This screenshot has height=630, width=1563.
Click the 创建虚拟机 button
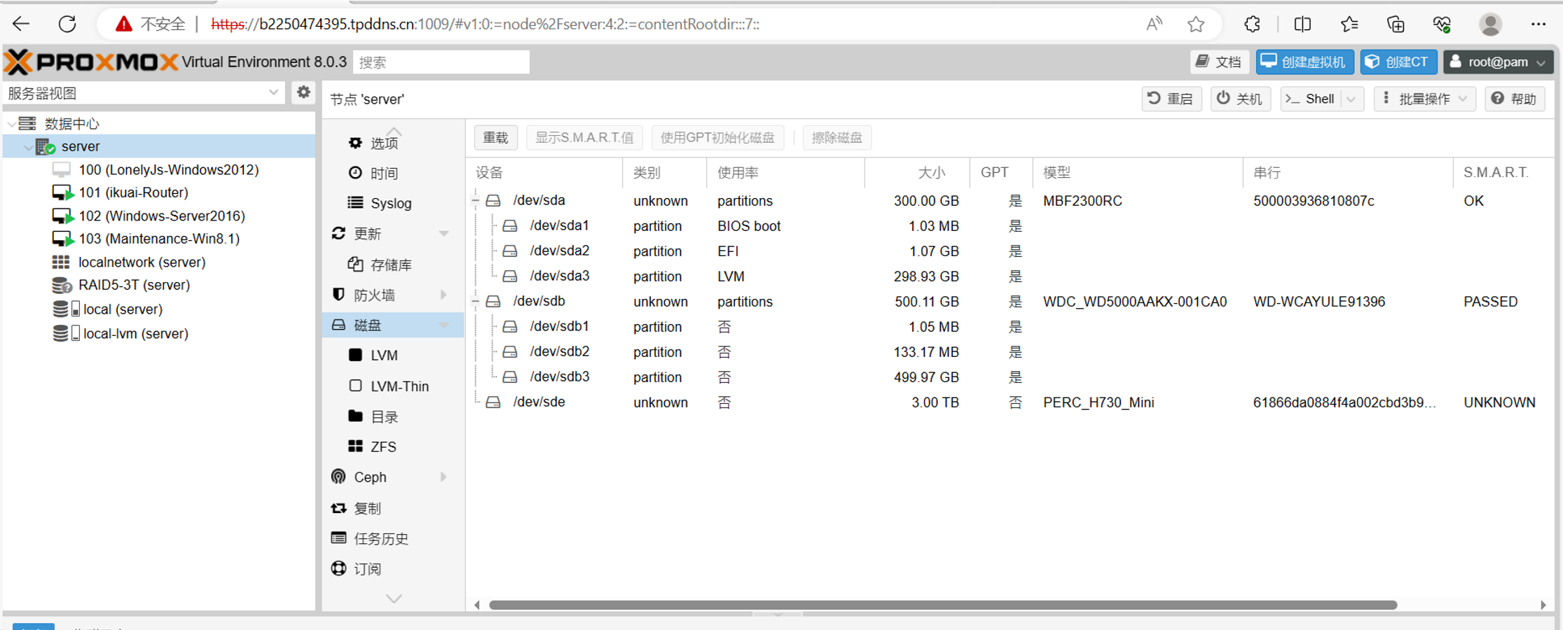coord(1304,62)
